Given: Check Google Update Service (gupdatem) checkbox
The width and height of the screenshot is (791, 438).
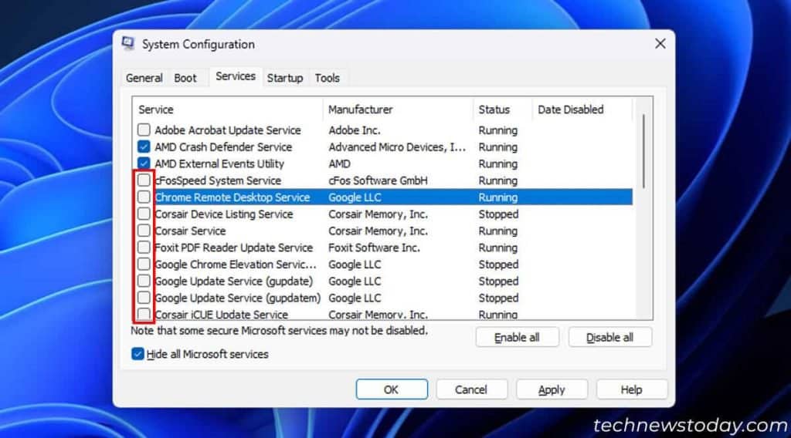Looking at the screenshot, I should point(144,298).
